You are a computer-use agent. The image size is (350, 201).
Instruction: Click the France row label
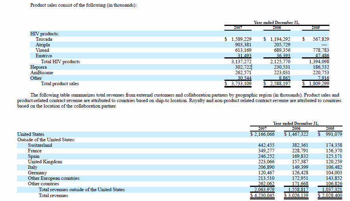[x=35, y=151]
